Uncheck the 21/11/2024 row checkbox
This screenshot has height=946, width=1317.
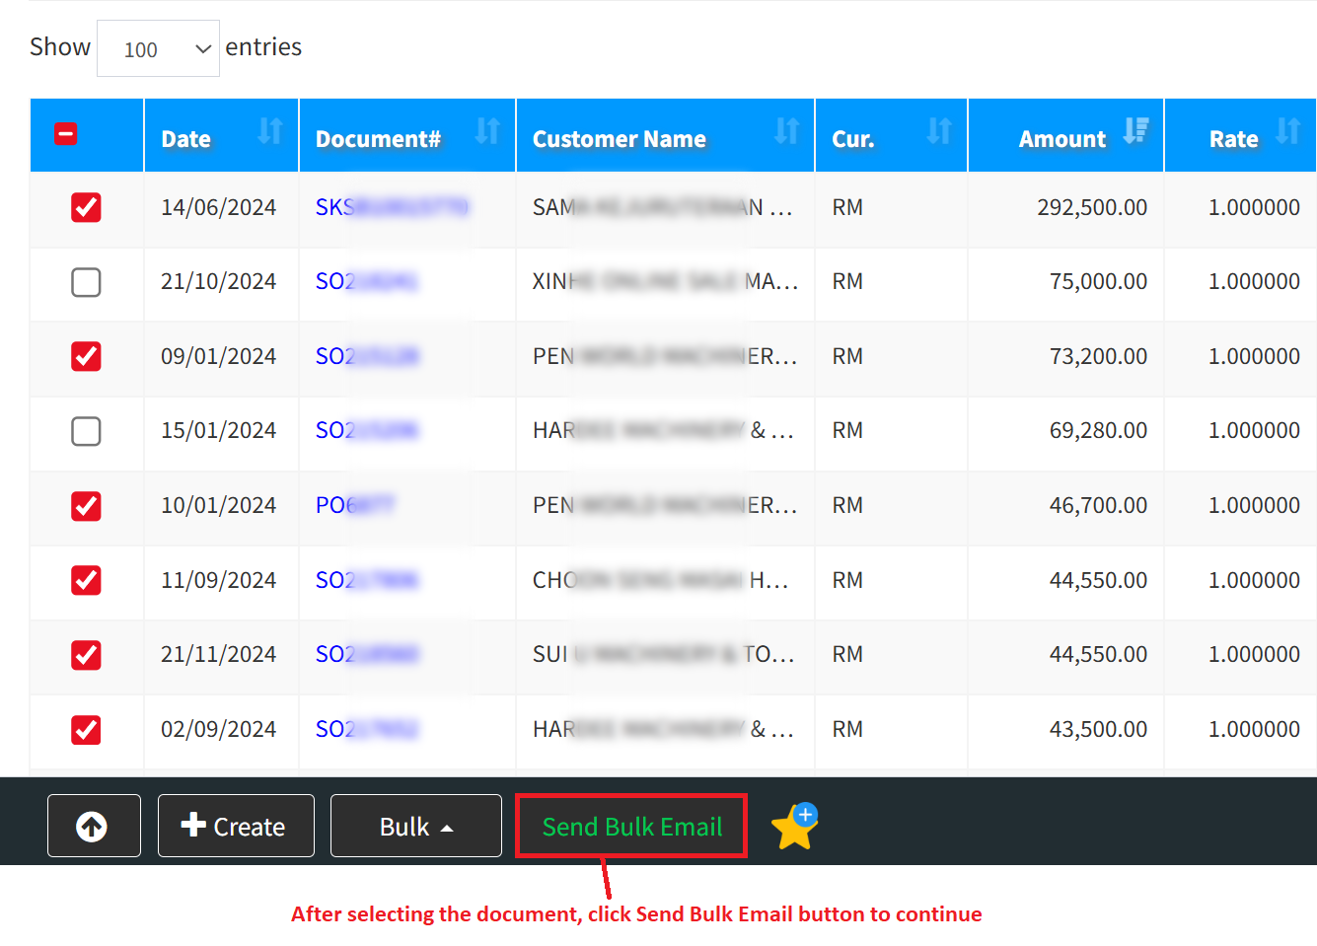point(86,655)
